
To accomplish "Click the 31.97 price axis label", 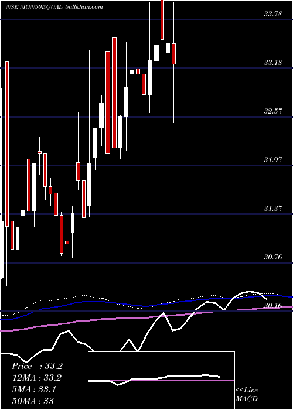I will [x=272, y=160].
